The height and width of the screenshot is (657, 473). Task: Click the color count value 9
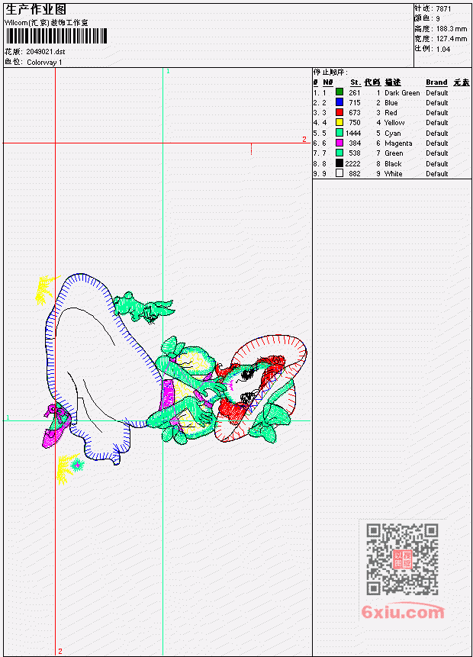pyautogui.click(x=438, y=19)
